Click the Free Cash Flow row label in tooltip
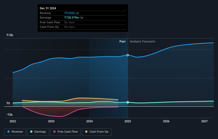Screen dimensions: 218x139 [x=50, y=22]
